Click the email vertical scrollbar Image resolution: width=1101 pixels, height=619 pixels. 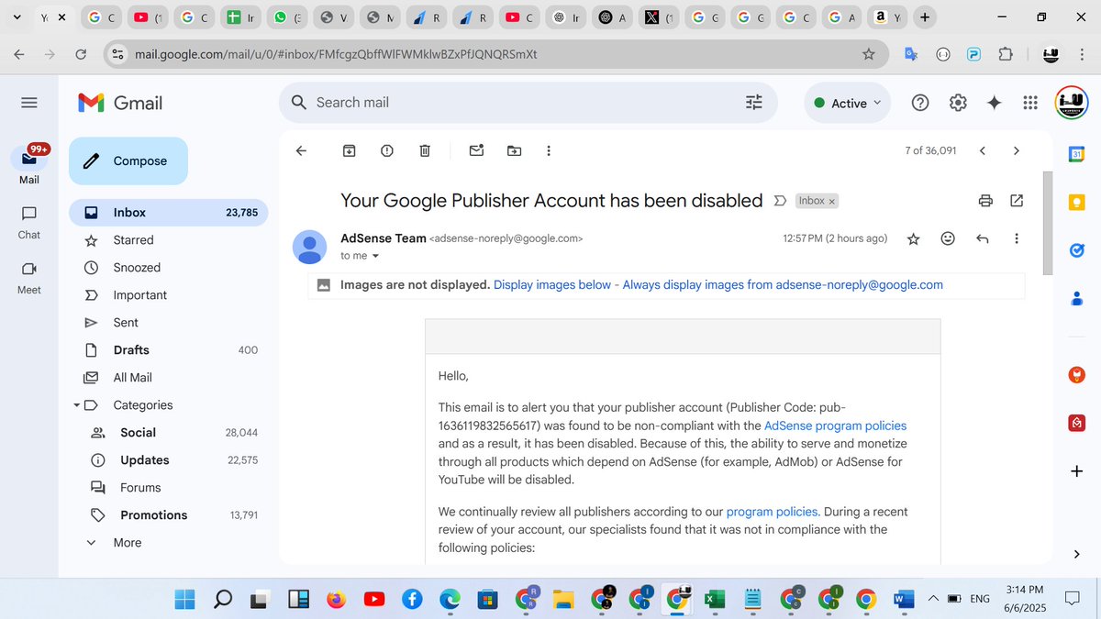(x=1048, y=223)
